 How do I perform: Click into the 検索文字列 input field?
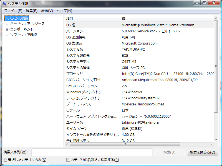tap(92, 152)
